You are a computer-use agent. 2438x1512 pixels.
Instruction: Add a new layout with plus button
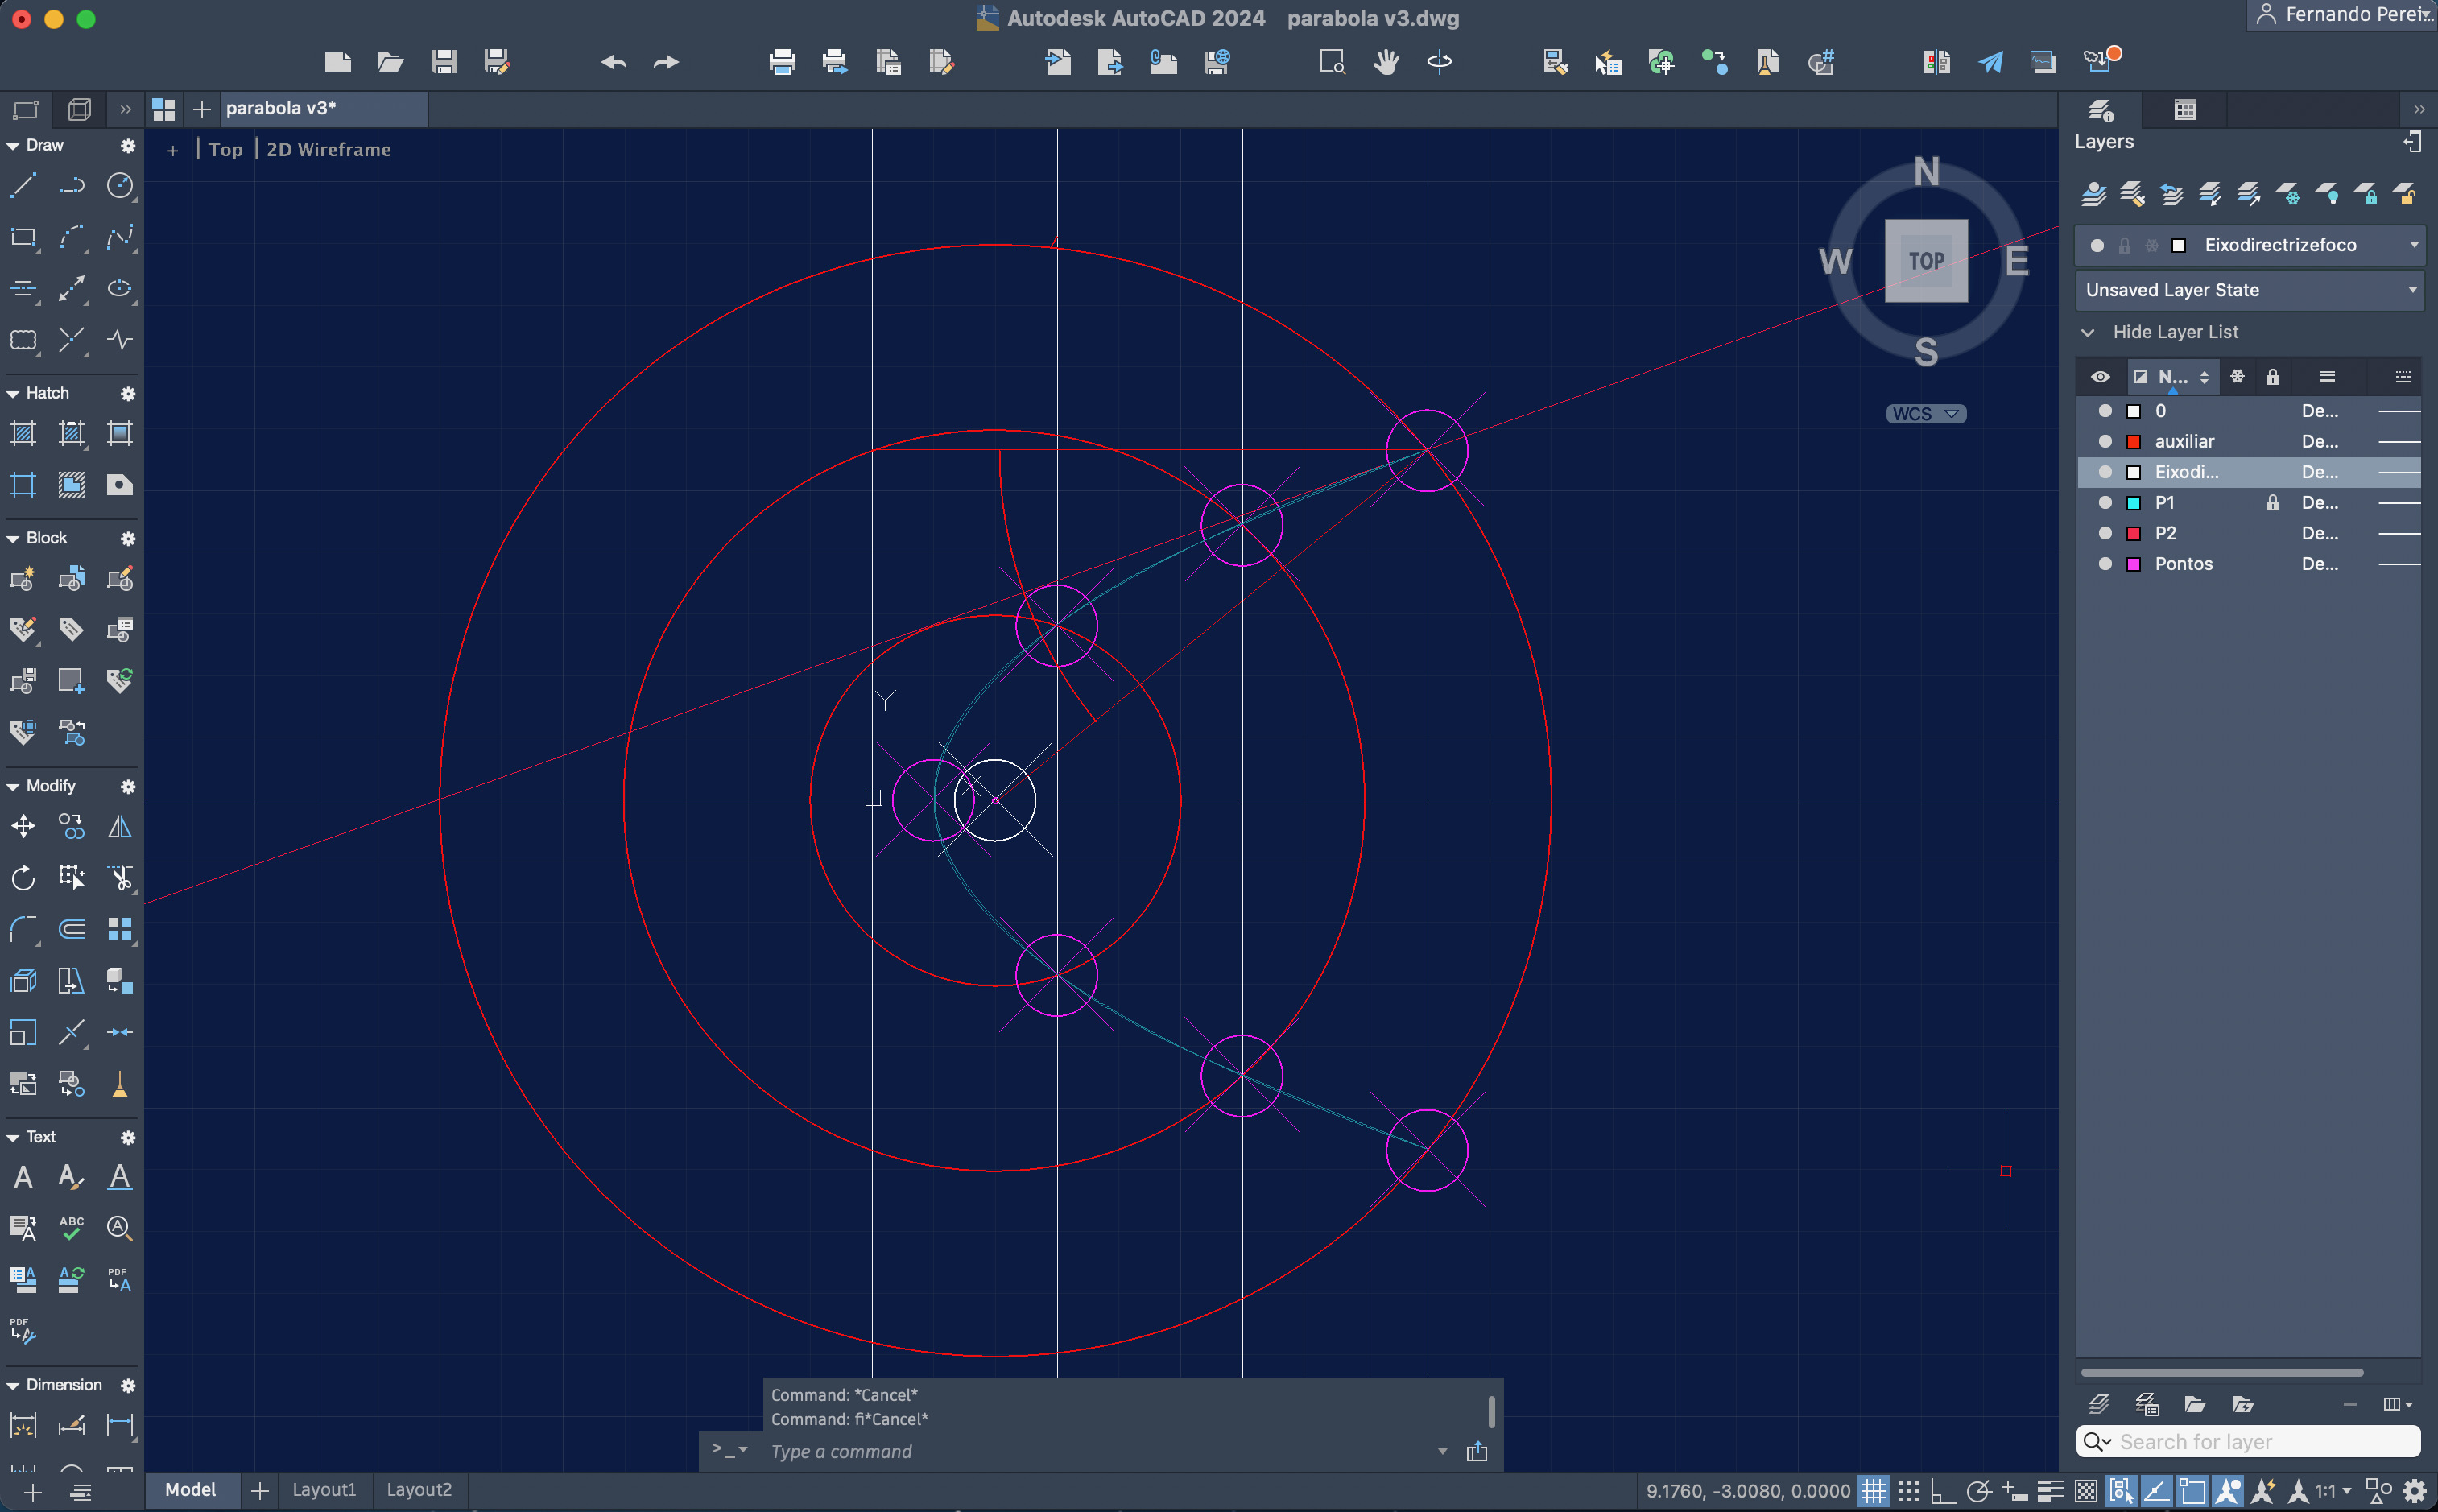260,1491
